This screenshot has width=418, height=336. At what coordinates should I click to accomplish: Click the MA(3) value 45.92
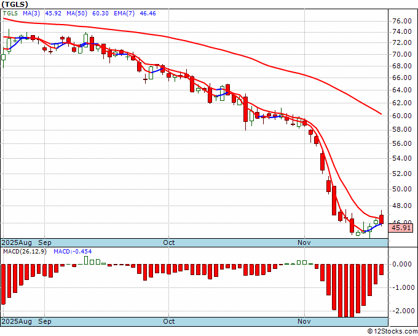[x=53, y=14]
